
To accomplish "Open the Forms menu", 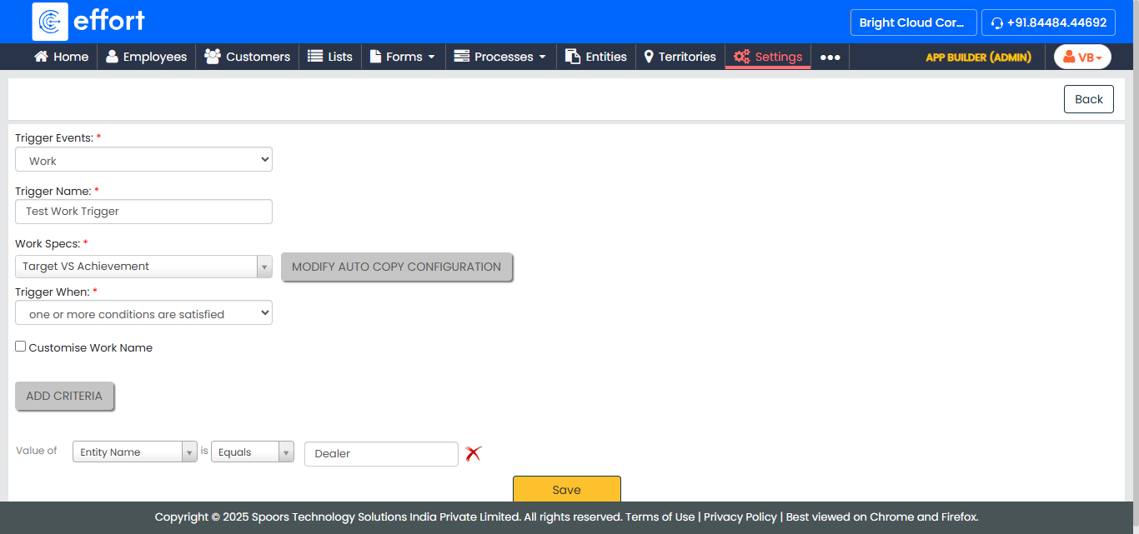I will pos(403,57).
